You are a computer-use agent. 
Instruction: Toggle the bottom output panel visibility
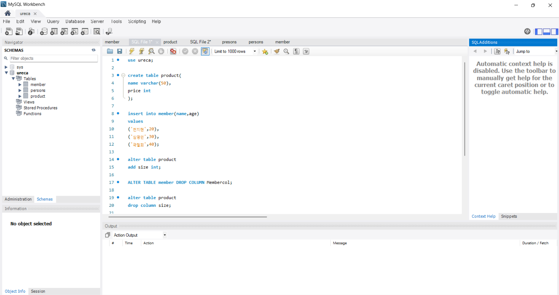tap(546, 31)
